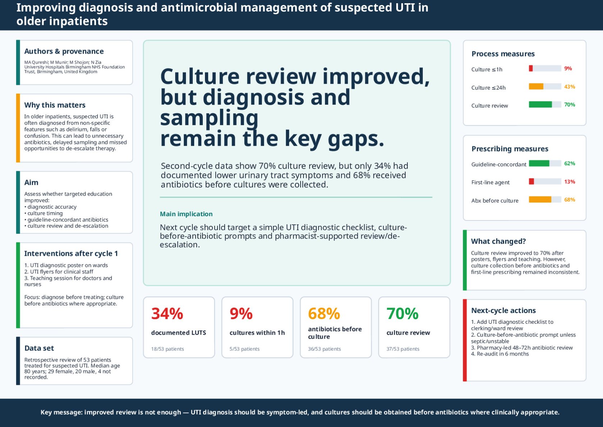Click '4. Re-audit in 6 months' item
This screenshot has width=603, height=427.
click(x=500, y=354)
